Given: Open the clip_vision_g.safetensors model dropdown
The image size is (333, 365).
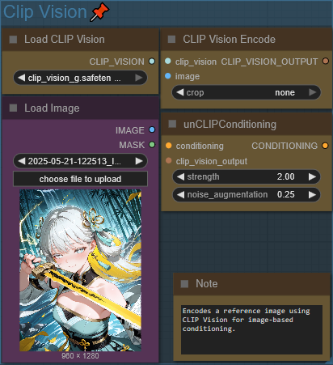Looking at the screenshot, I should coord(80,78).
